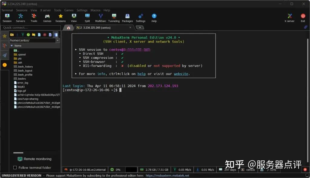Click the SFTP download arrow icon
Viewport: 310px width, 178px height.
click(x=17, y=35)
